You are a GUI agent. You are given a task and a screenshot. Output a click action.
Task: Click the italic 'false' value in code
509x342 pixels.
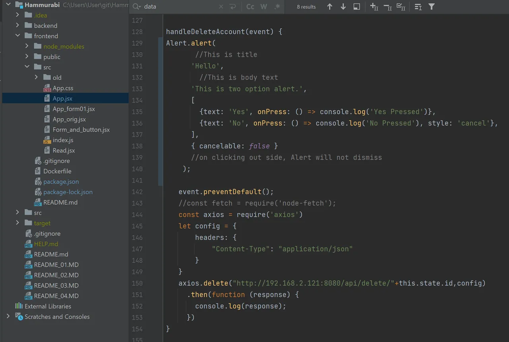[259, 146]
